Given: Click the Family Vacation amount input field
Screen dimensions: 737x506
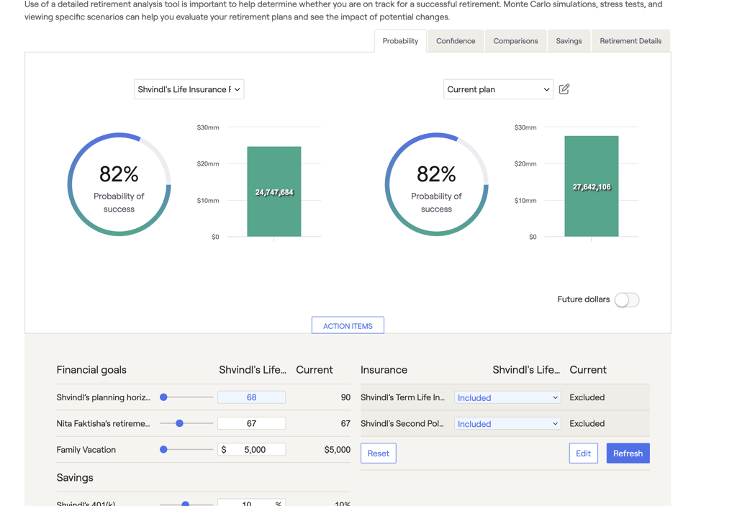Looking at the screenshot, I should [255, 450].
